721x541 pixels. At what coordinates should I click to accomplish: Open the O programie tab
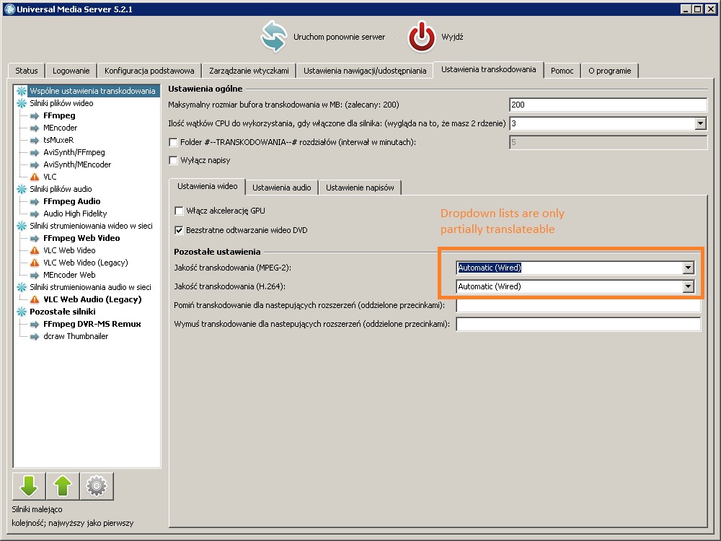[610, 71]
